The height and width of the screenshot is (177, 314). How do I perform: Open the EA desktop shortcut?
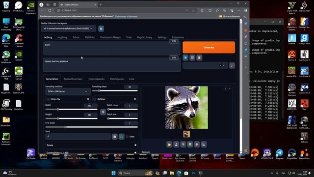(255, 154)
